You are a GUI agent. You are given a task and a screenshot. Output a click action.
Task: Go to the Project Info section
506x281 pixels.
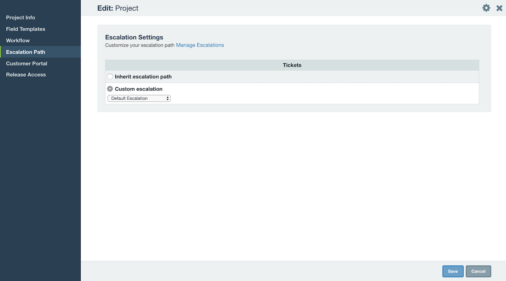click(21, 17)
